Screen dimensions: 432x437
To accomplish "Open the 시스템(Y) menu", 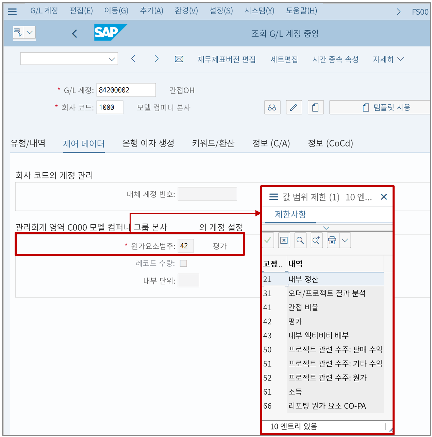I will click(x=260, y=11).
